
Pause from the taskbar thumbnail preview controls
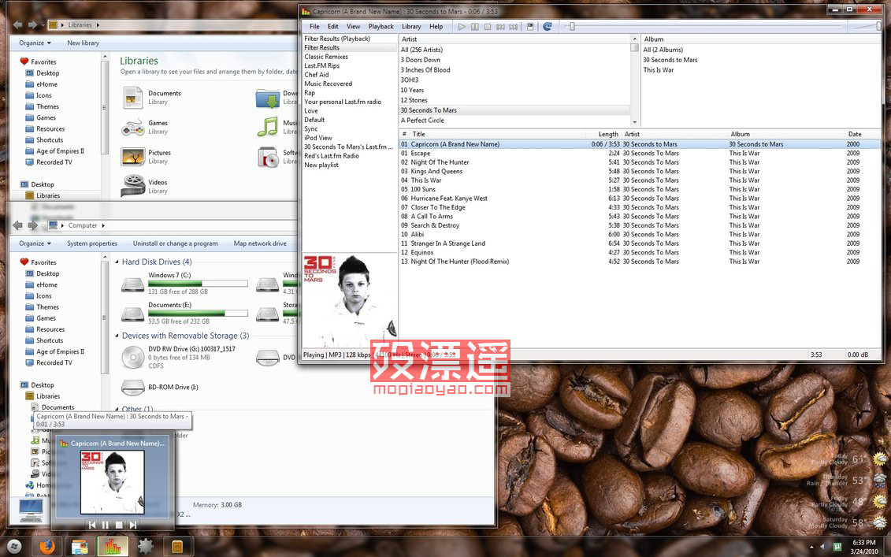[106, 525]
